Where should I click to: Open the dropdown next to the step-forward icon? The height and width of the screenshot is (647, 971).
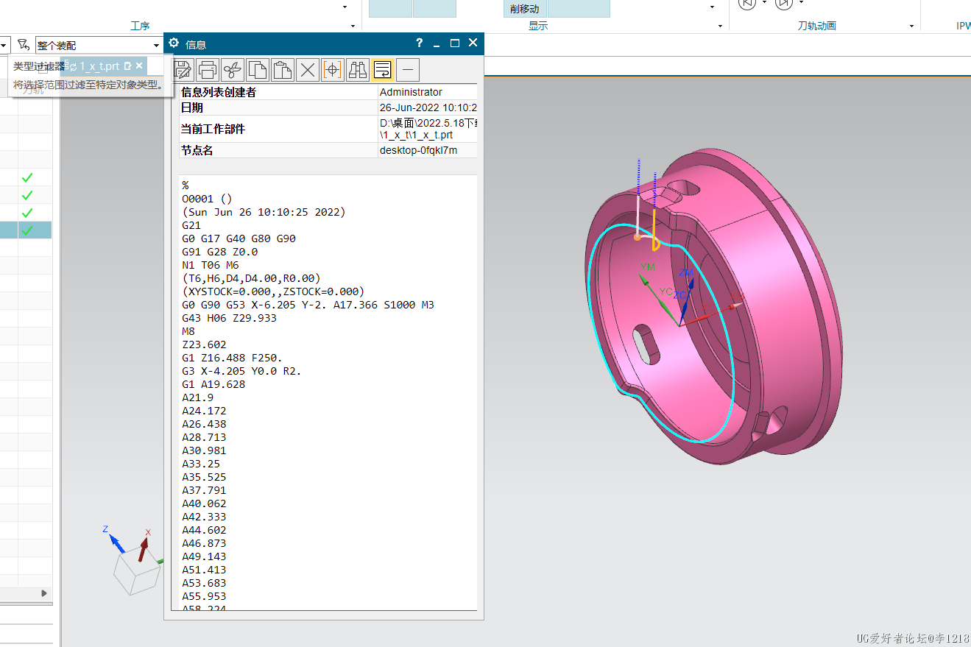(x=801, y=4)
